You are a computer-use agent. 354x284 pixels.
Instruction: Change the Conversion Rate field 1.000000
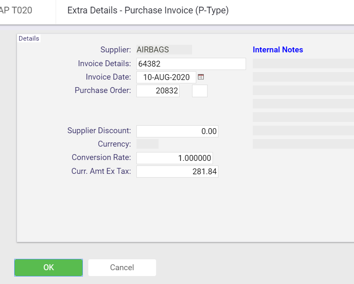tap(174, 158)
